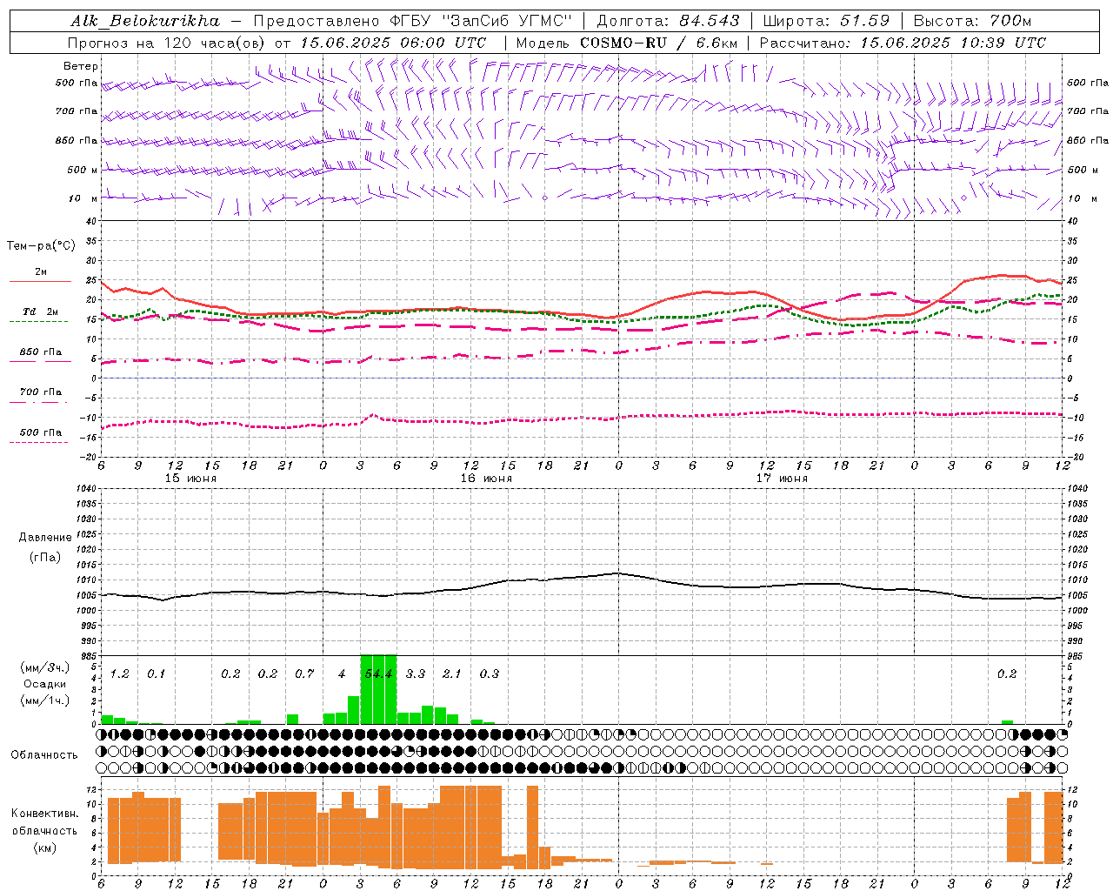Image resolution: width=1113 pixels, height=891 pixels.
Task: Click the '850 гПа' temperature legend entry
Action: pos(41,352)
